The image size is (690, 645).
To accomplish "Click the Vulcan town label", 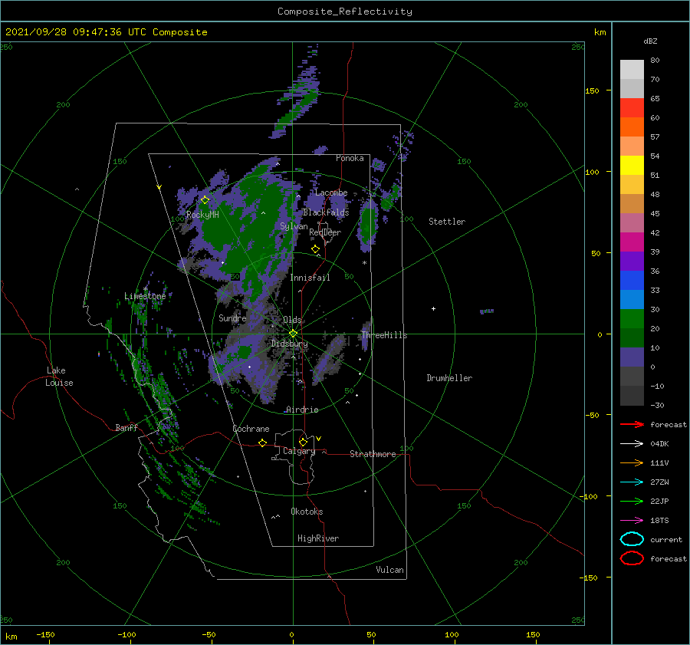I will click(389, 570).
